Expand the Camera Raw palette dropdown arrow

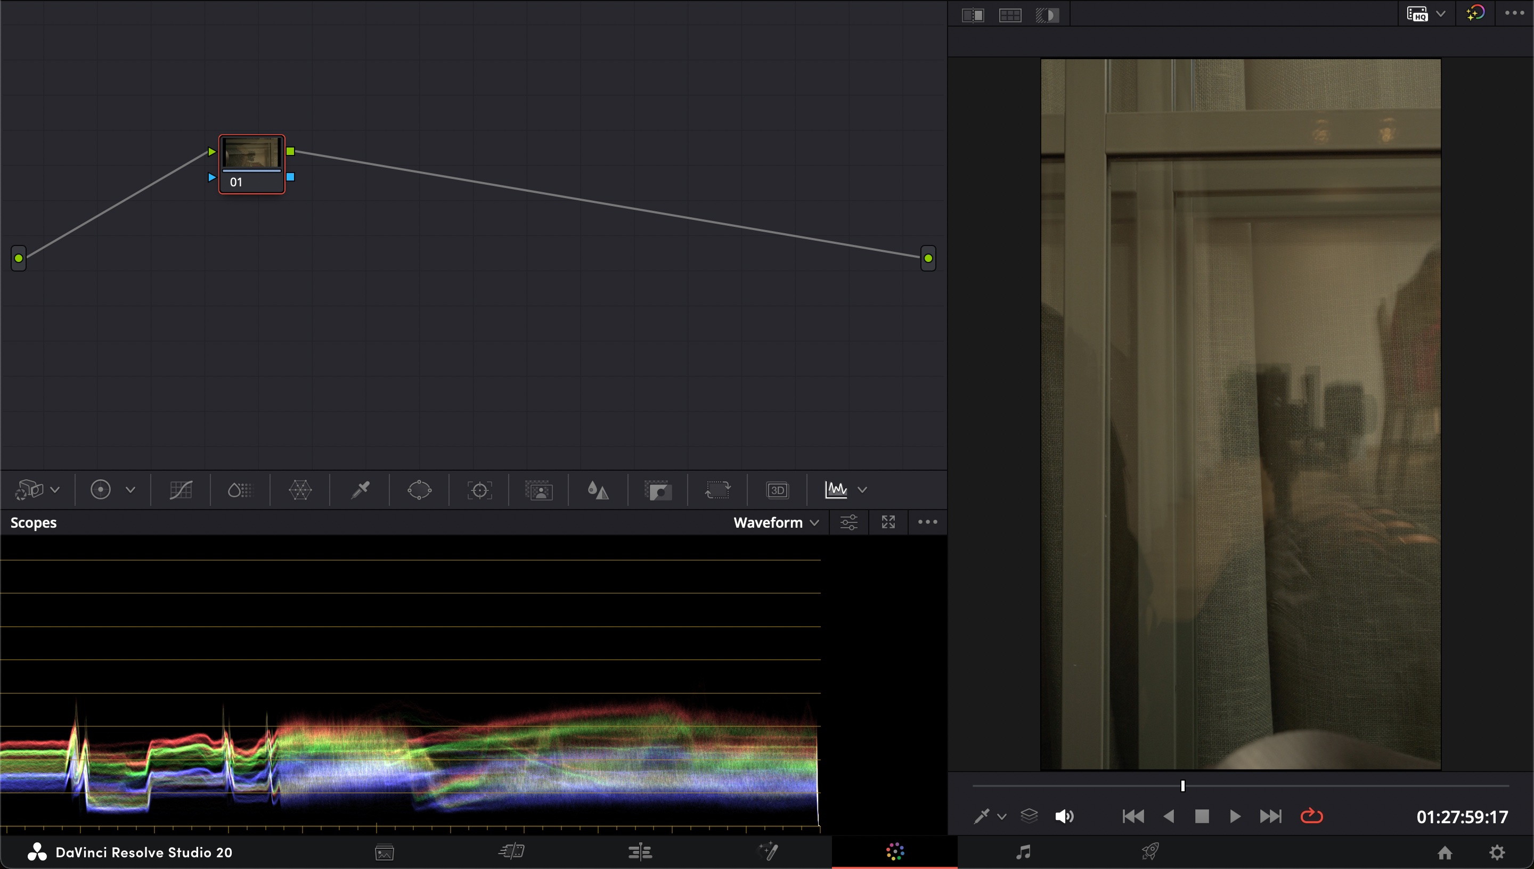click(55, 490)
